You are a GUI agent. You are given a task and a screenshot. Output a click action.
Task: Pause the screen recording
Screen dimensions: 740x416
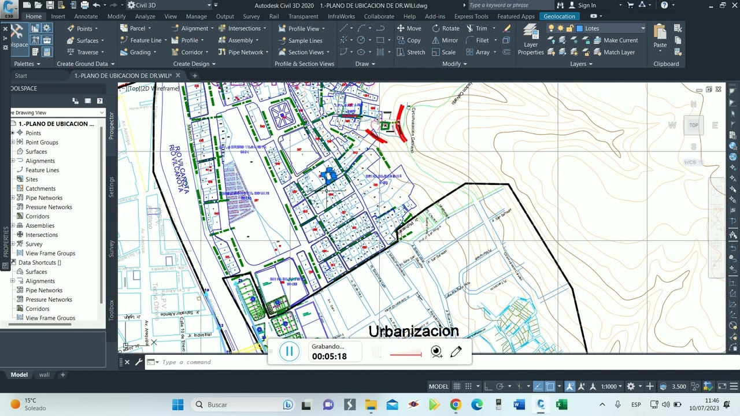290,351
